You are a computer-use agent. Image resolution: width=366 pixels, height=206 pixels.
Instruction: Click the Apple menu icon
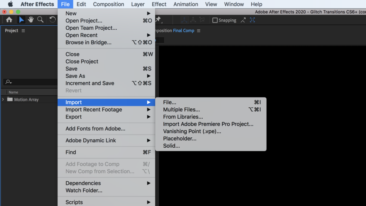click(10, 4)
